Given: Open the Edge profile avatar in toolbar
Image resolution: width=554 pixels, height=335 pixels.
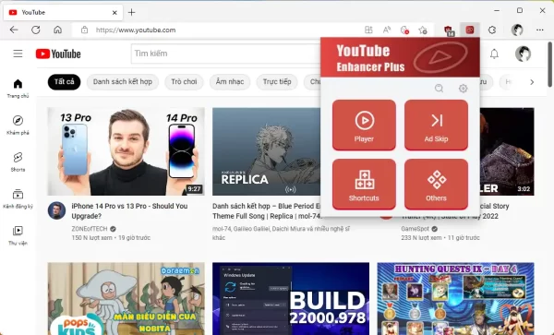Looking at the screenshot, I should 517,30.
